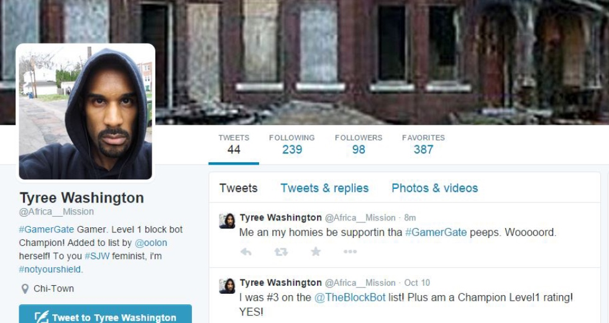This screenshot has width=609, height=323.
Task: Retweet the GamerGate peeps tweet
Action: pos(281,252)
